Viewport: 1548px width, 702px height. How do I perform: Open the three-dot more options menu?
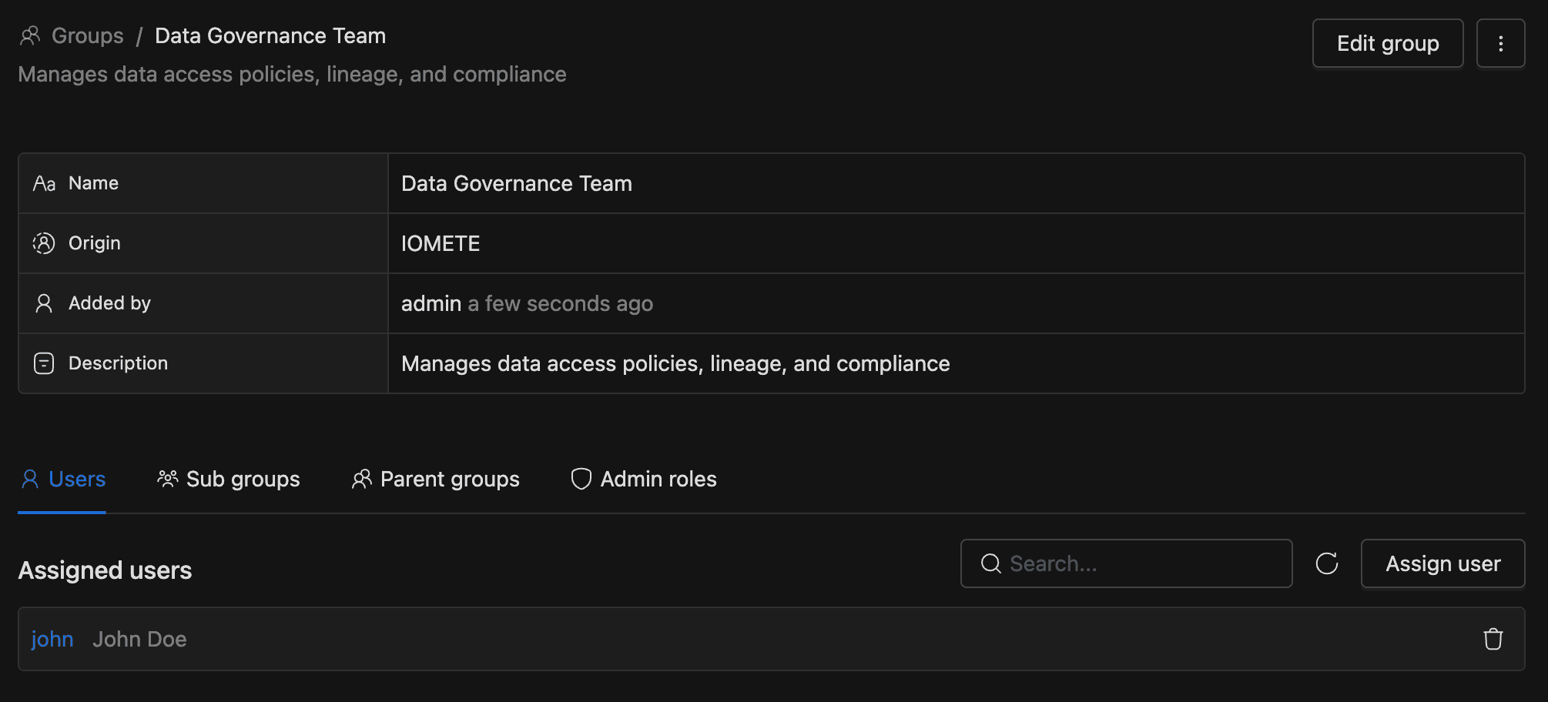[x=1500, y=43]
